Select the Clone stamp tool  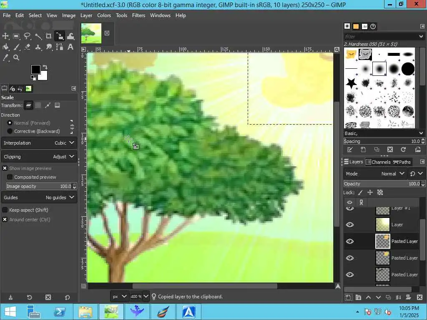pyautogui.click(x=38, y=47)
